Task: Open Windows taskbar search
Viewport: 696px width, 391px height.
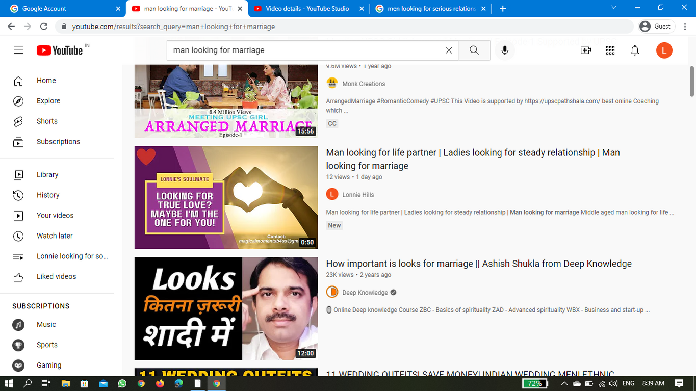Action: pos(28,383)
